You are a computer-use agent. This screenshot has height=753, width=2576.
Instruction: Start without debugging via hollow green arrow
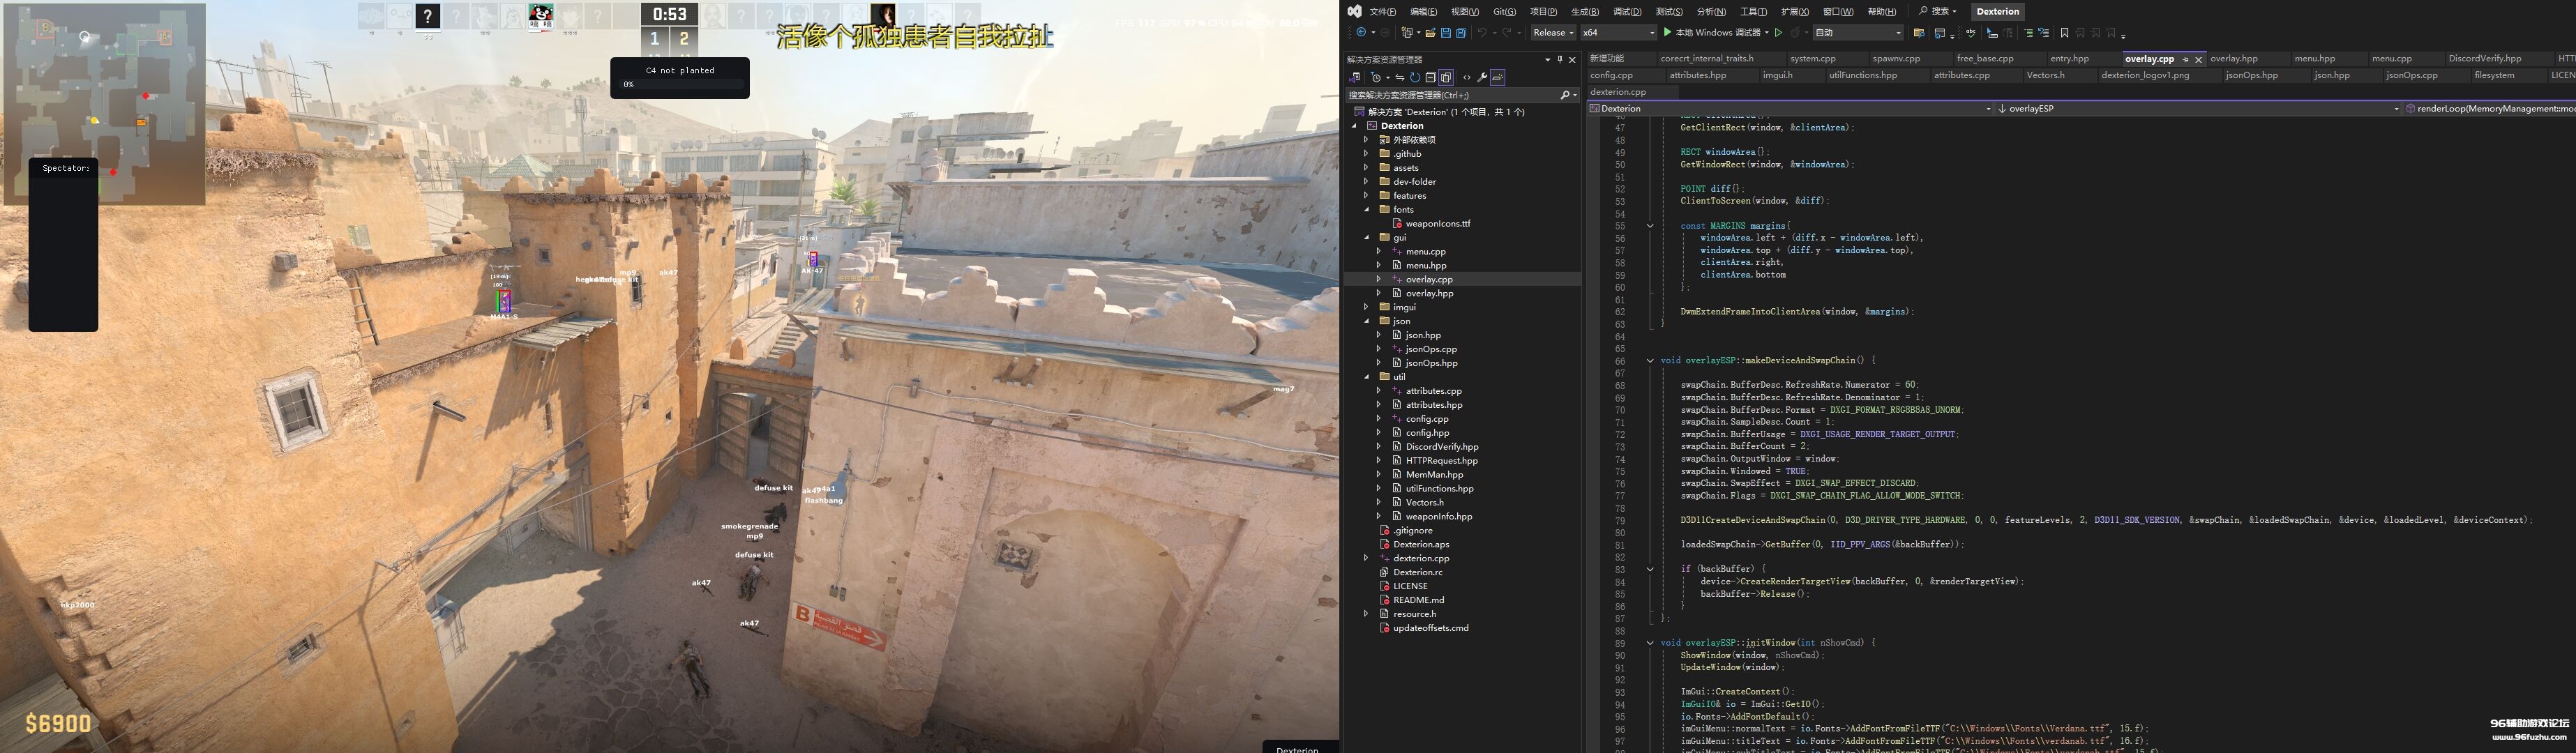1779,33
